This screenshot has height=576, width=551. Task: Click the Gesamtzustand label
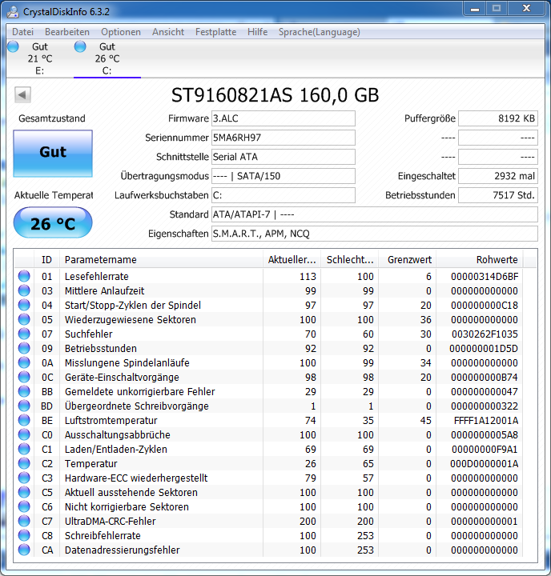[52, 118]
